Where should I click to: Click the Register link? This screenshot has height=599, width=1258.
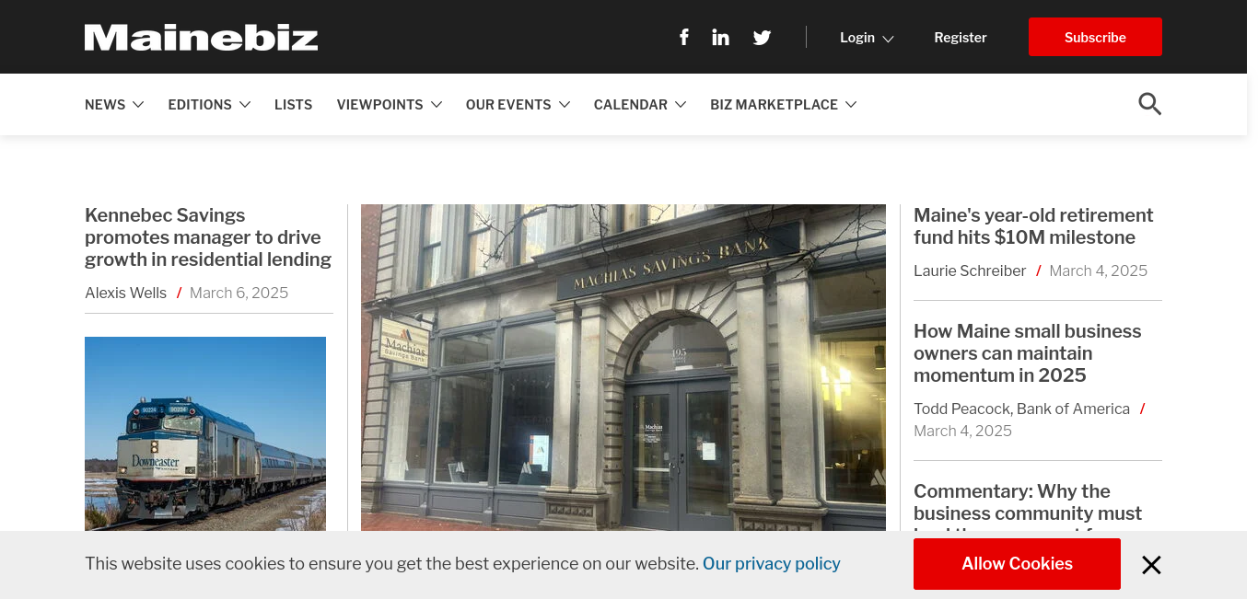pyautogui.click(x=961, y=38)
